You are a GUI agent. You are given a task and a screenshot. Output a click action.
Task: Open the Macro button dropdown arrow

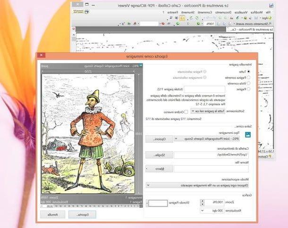(147, 169)
